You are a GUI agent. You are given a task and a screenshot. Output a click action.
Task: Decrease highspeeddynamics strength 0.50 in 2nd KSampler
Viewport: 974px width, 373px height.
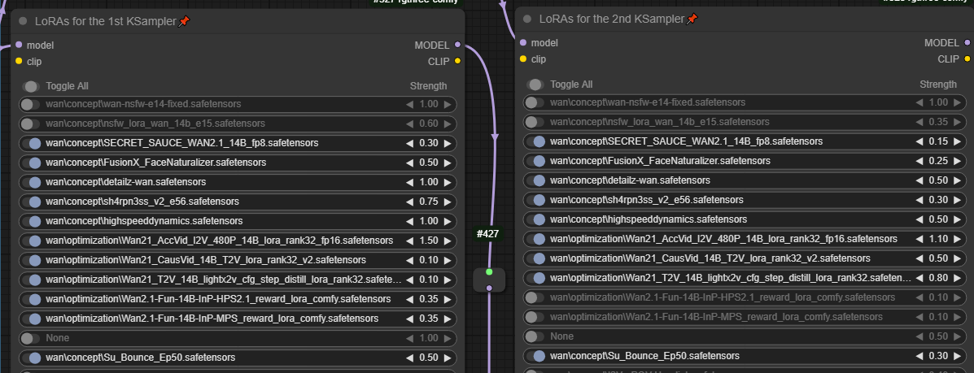[x=920, y=219]
